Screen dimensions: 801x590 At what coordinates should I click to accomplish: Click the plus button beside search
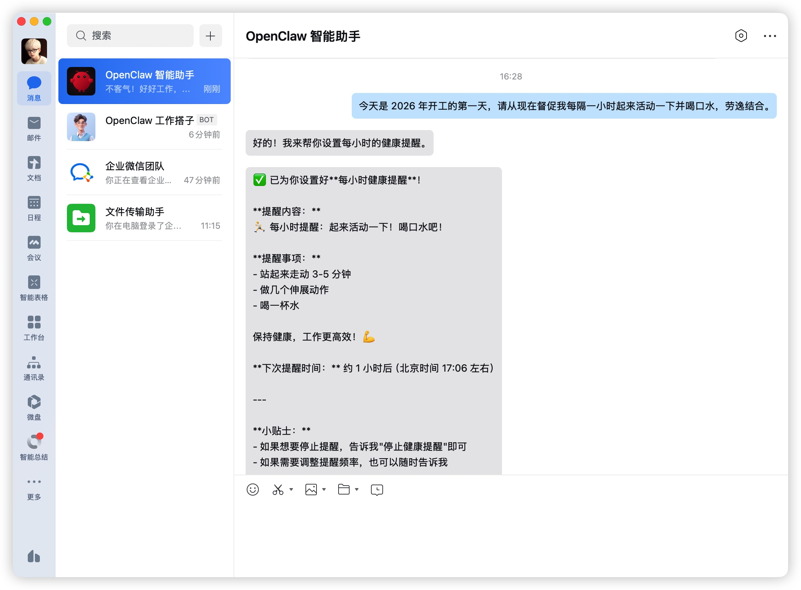point(210,36)
